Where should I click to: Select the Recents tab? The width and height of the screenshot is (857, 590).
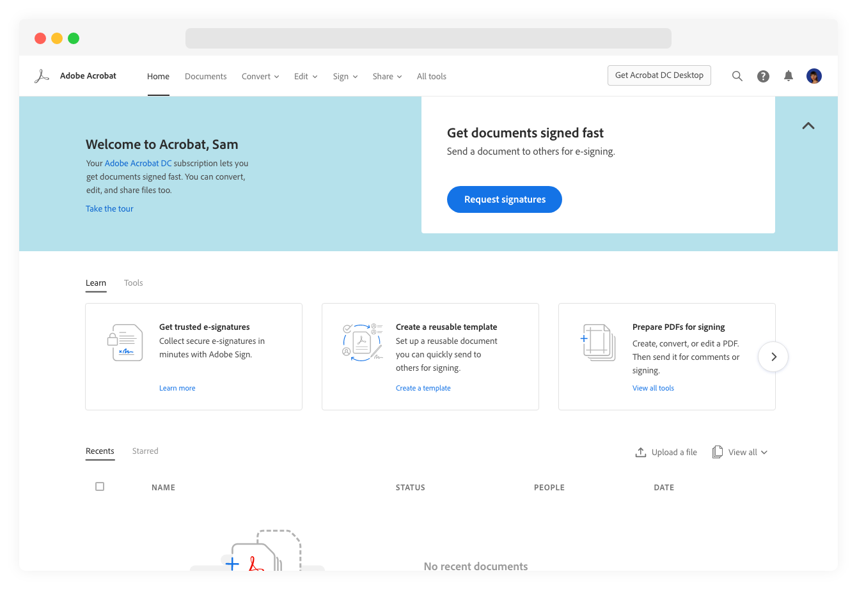pos(100,451)
